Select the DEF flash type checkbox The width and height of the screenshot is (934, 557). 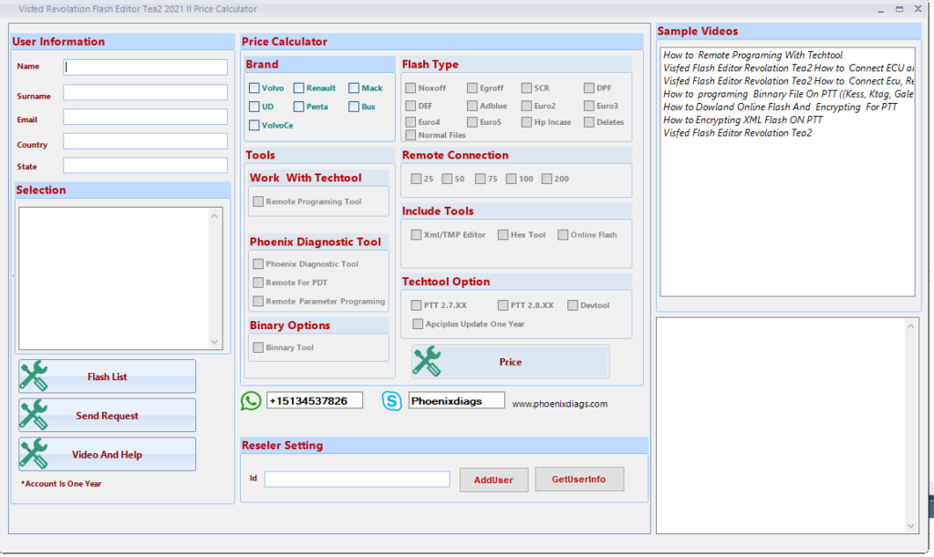point(410,106)
